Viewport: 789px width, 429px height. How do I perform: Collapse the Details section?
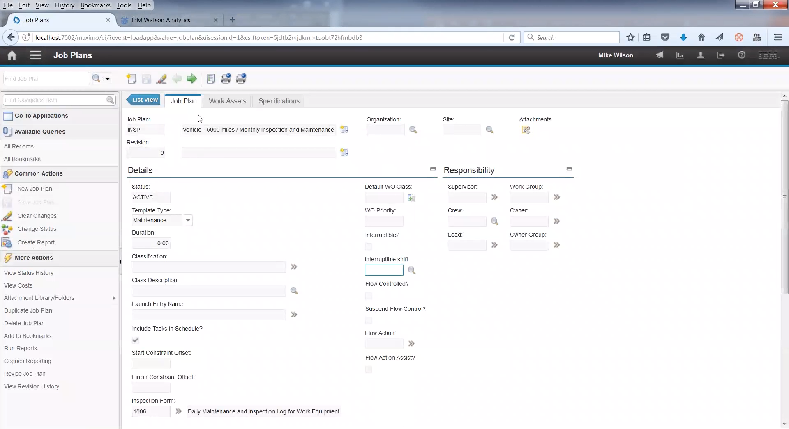(433, 169)
